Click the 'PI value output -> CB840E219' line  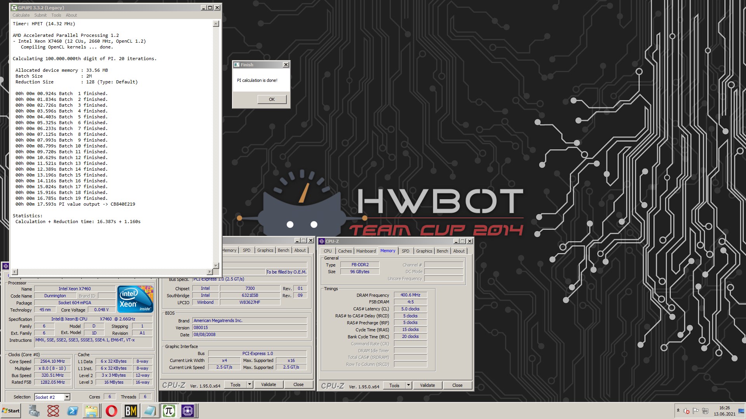point(75,204)
